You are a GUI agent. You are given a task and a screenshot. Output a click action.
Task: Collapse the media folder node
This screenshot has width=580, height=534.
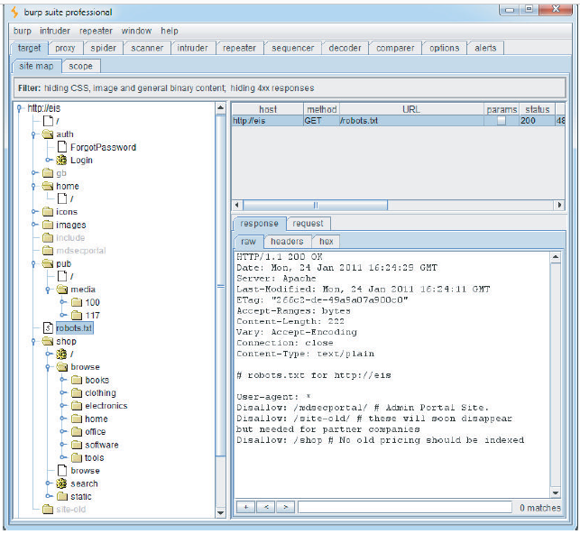48,290
